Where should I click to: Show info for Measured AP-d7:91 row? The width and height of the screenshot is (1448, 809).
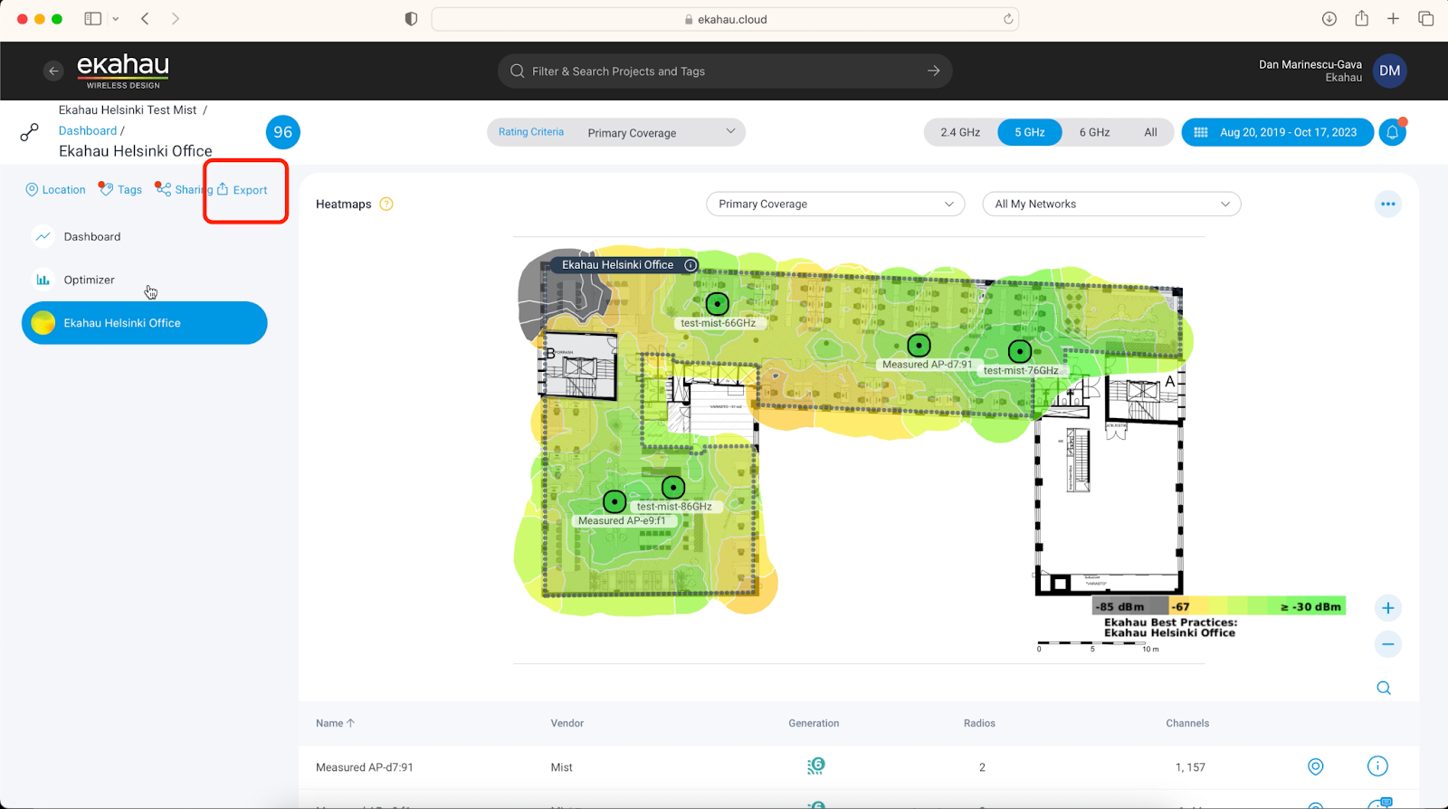pos(1377,766)
